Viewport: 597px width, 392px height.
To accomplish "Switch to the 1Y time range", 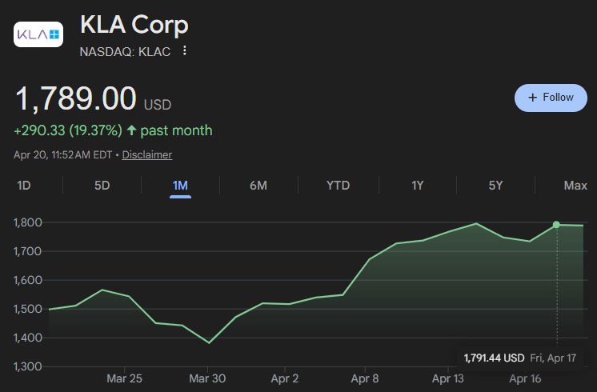I will click(417, 186).
